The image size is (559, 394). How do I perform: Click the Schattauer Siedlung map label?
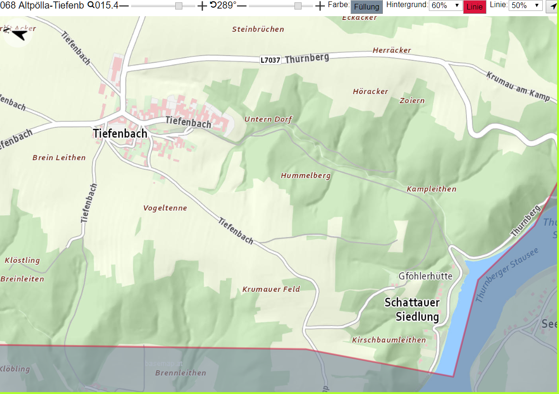tap(412, 309)
